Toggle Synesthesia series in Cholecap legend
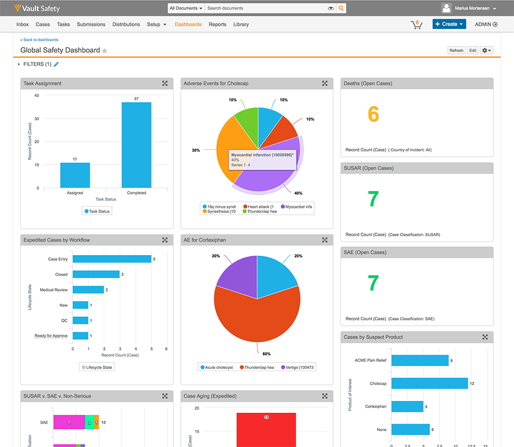514x447 pixels. tap(220, 211)
